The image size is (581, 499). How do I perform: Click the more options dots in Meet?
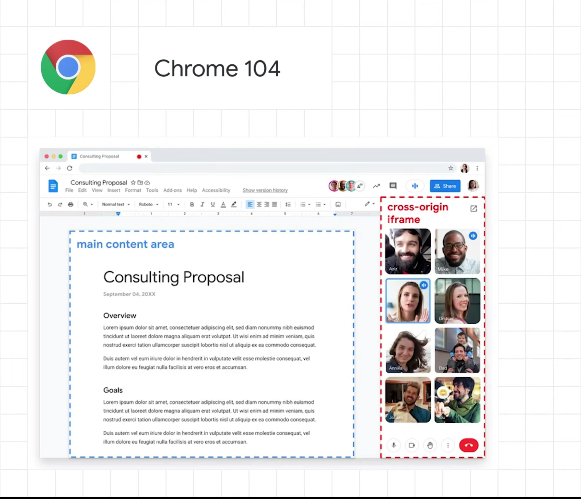(448, 445)
